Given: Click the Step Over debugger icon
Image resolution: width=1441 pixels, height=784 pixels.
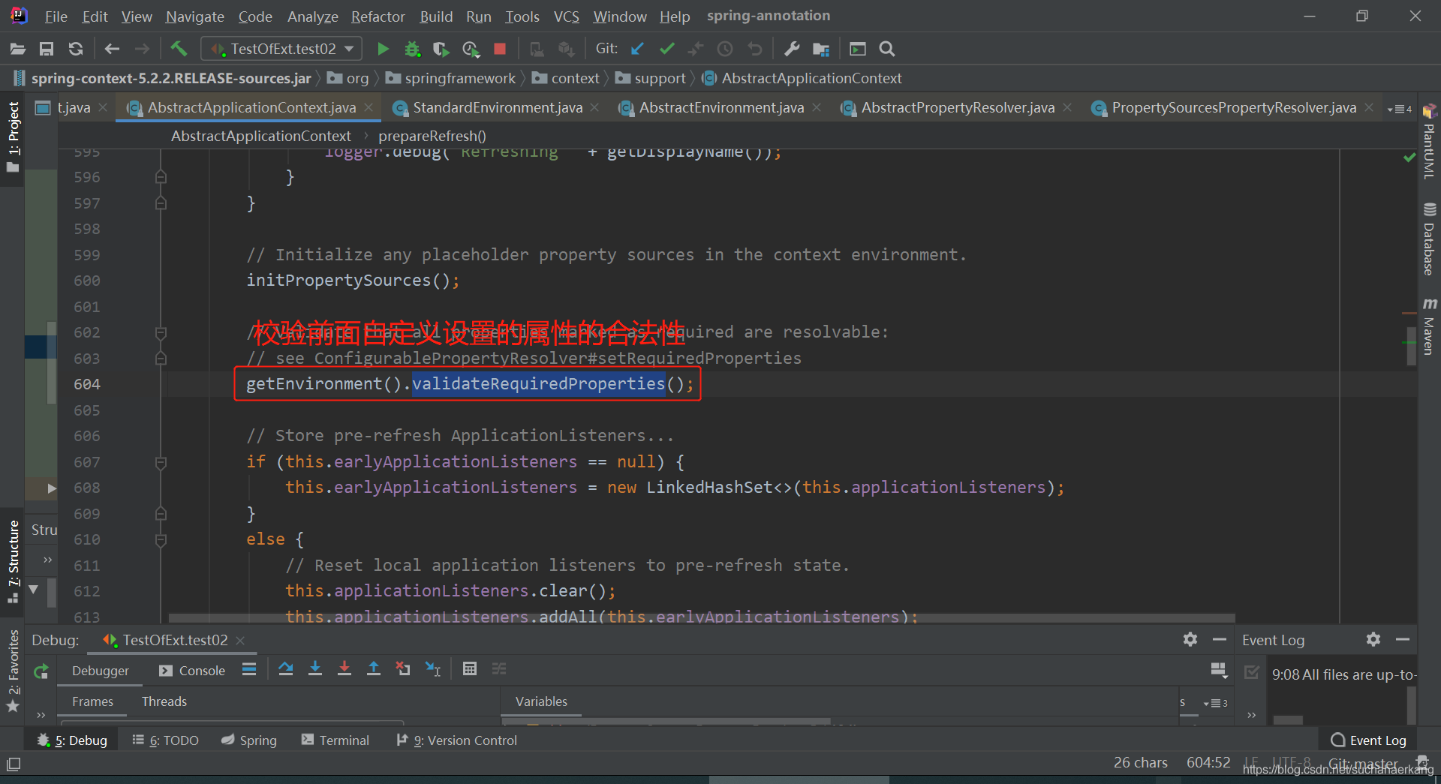Looking at the screenshot, I should [x=286, y=668].
